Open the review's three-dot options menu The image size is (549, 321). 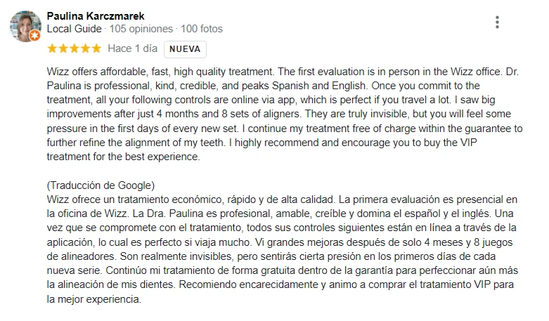pyautogui.click(x=497, y=22)
